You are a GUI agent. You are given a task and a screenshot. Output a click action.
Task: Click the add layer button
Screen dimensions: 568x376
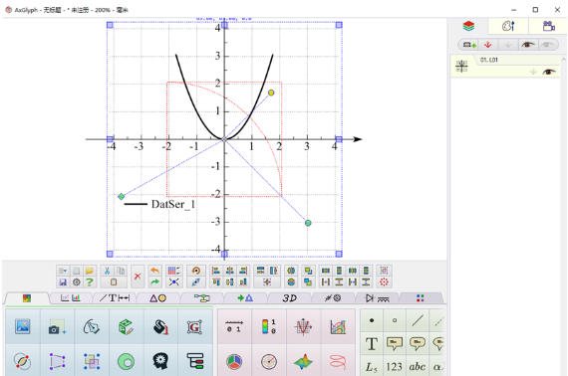click(x=469, y=45)
